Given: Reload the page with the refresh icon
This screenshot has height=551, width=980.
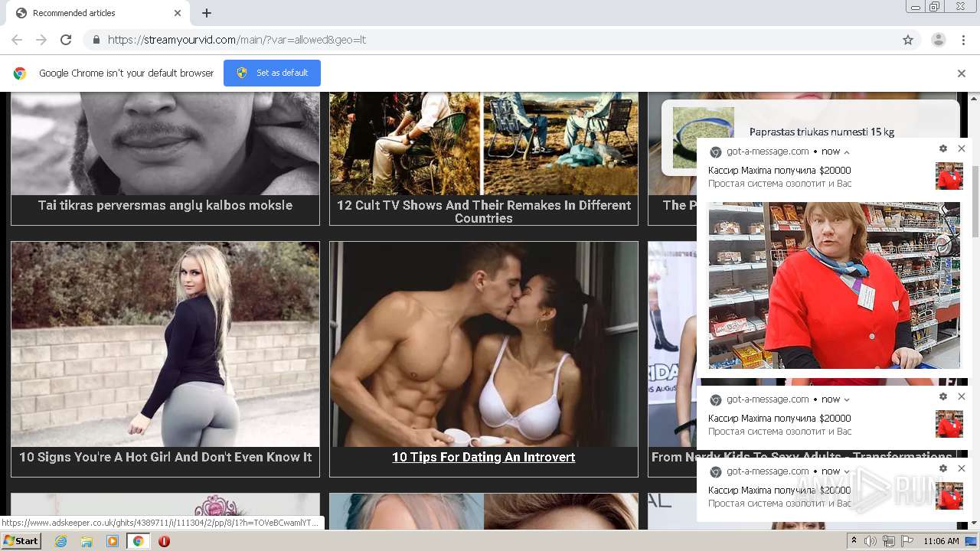Looking at the screenshot, I should point(66,40).
